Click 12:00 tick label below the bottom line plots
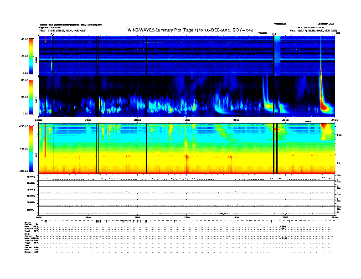 [x=187, y=217]
